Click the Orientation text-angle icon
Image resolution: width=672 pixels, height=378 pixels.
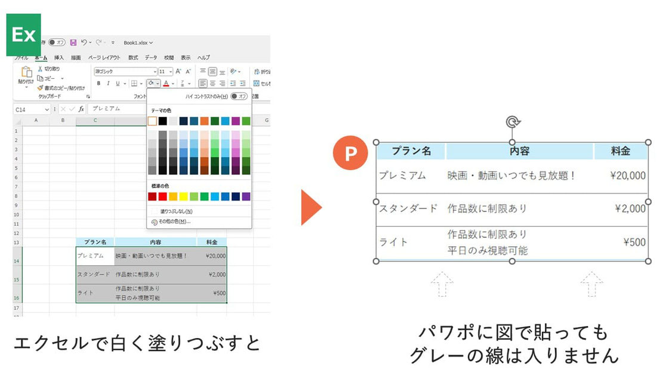click(x=233, y=71)
